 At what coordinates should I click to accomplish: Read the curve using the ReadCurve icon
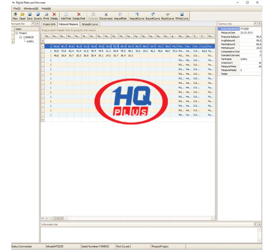pos(167,16)
